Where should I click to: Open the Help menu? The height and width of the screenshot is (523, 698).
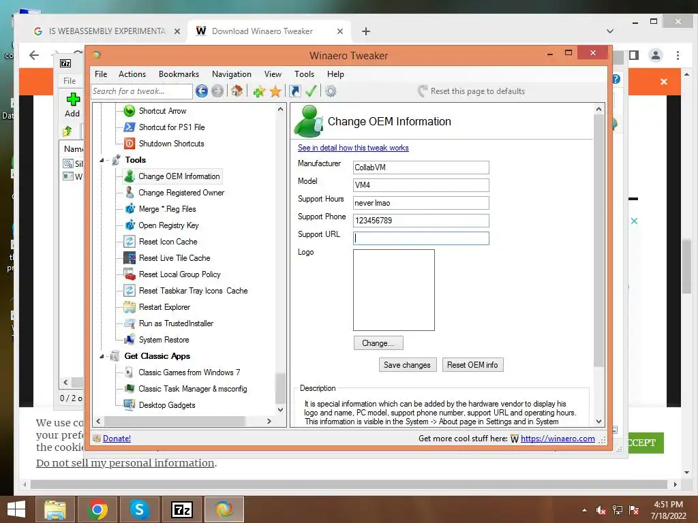coord(335,74)
